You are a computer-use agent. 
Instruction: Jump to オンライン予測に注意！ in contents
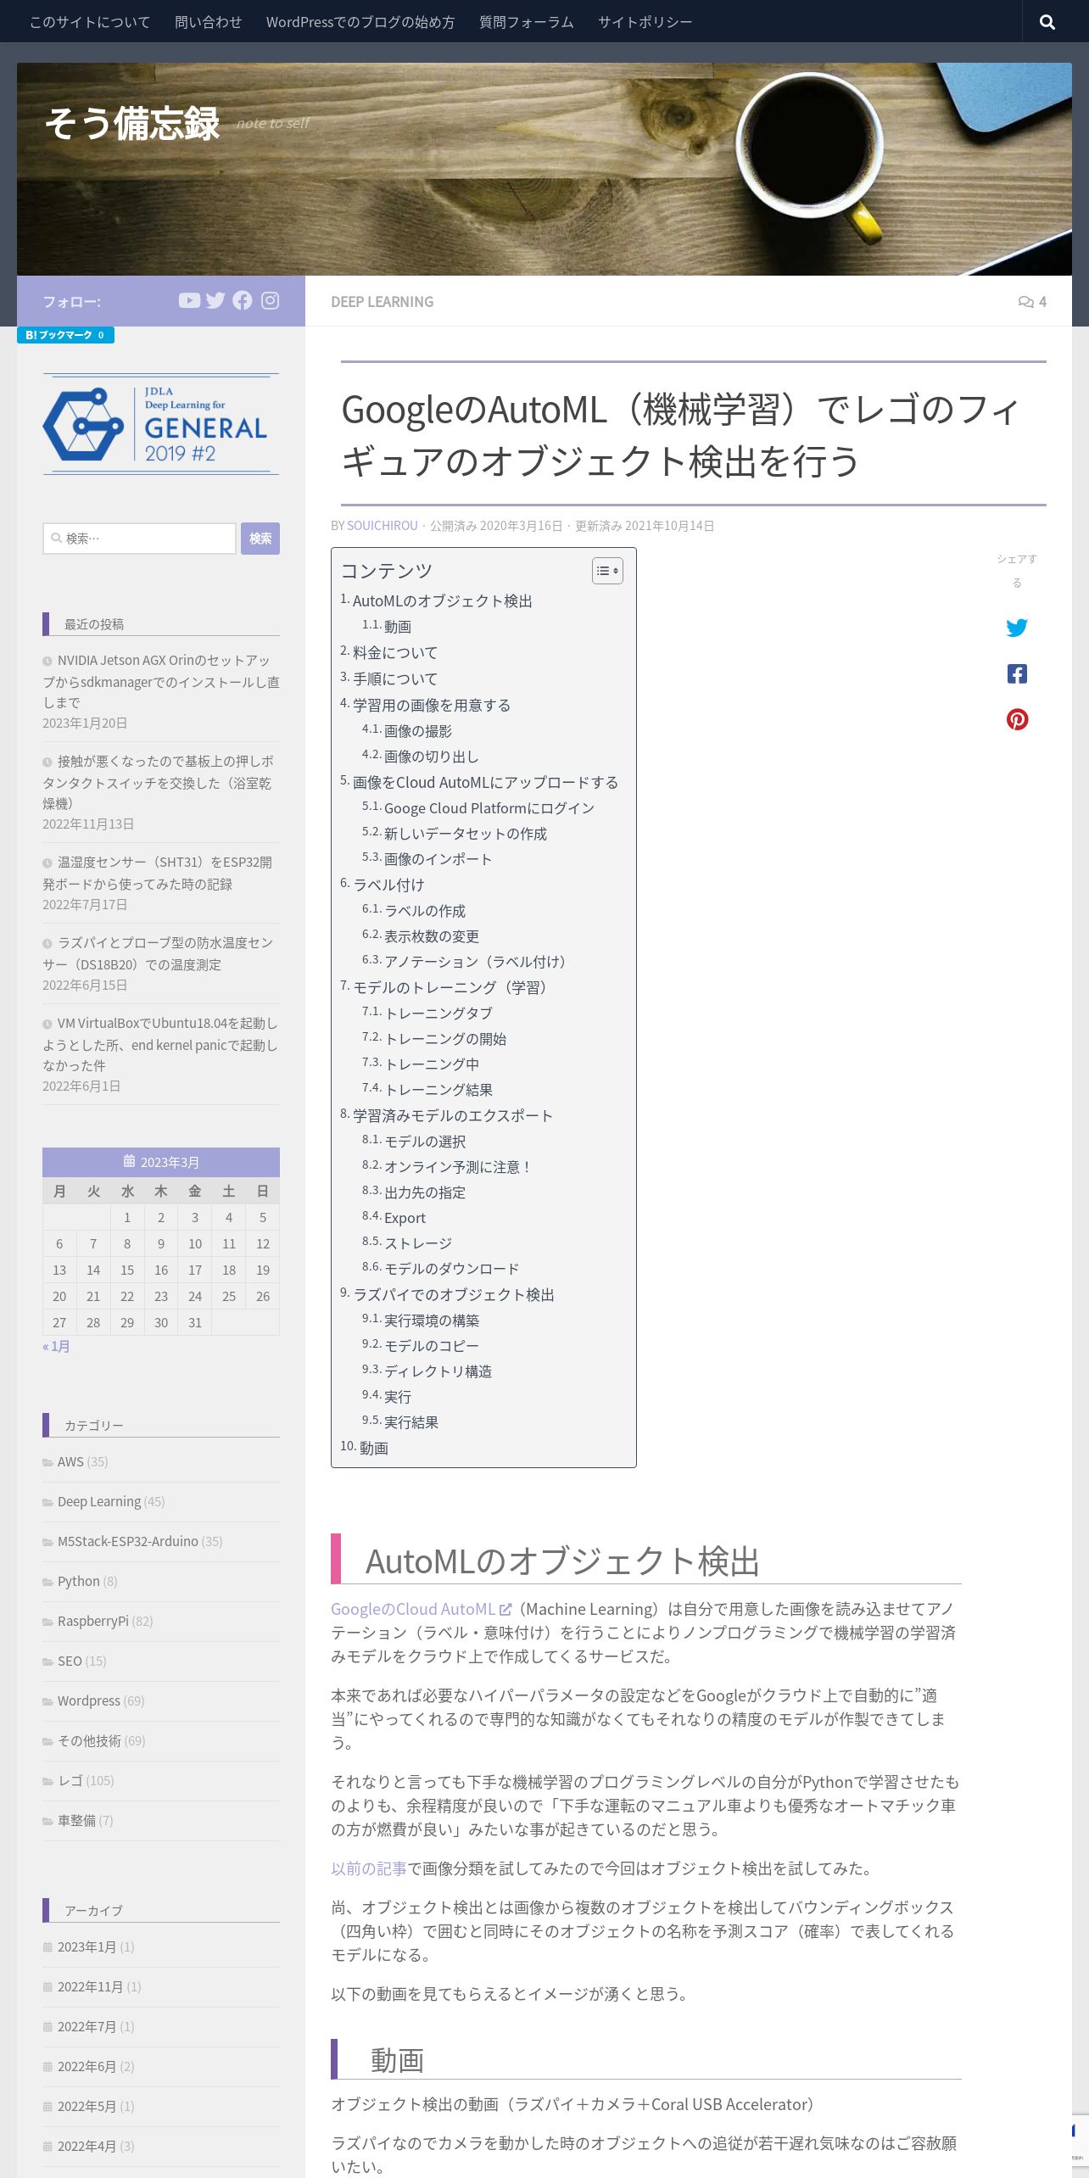click(x=459, y=1167)
